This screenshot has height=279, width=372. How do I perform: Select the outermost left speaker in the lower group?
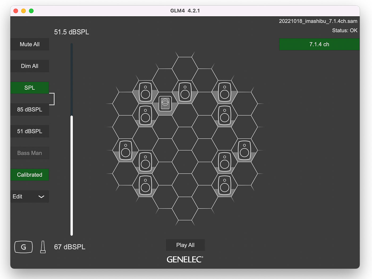click(x=125, y=150)
